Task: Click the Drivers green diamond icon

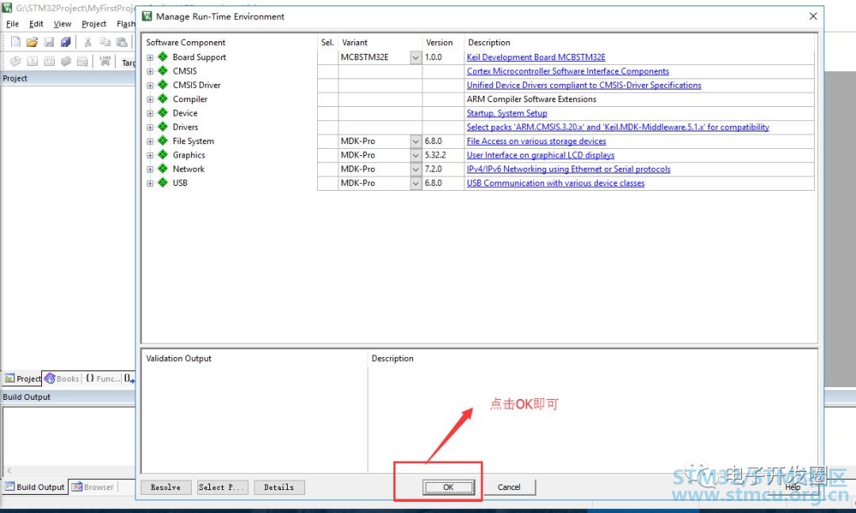Action: [162, 127]
